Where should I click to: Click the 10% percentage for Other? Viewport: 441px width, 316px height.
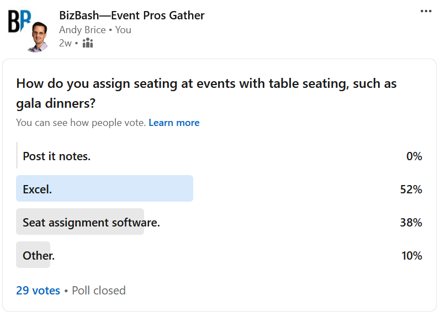pyautogui.click(x=412, y=256)
